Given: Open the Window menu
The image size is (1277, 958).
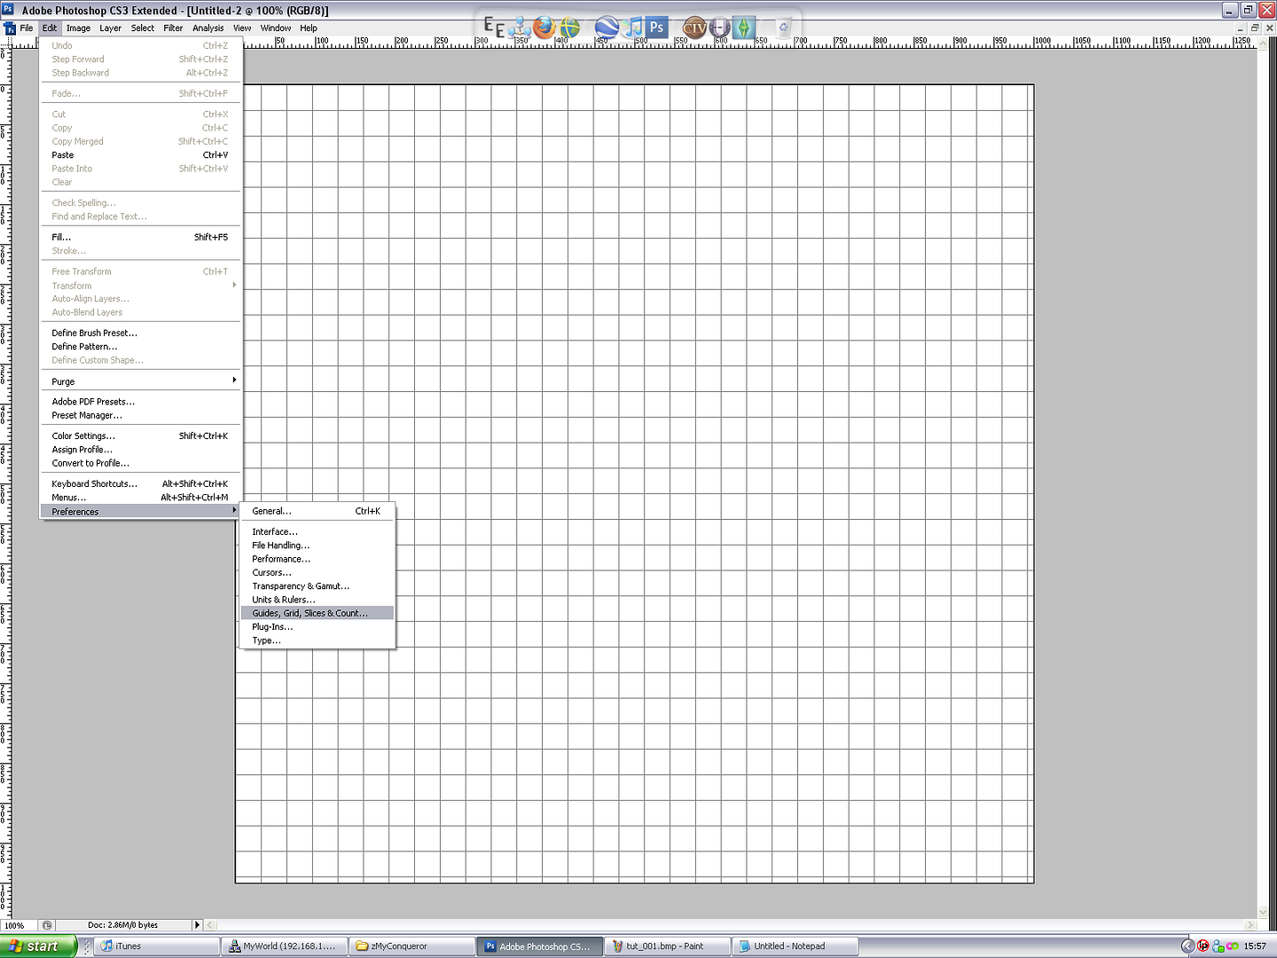Looking at the screenshot, I should point(276,28).
